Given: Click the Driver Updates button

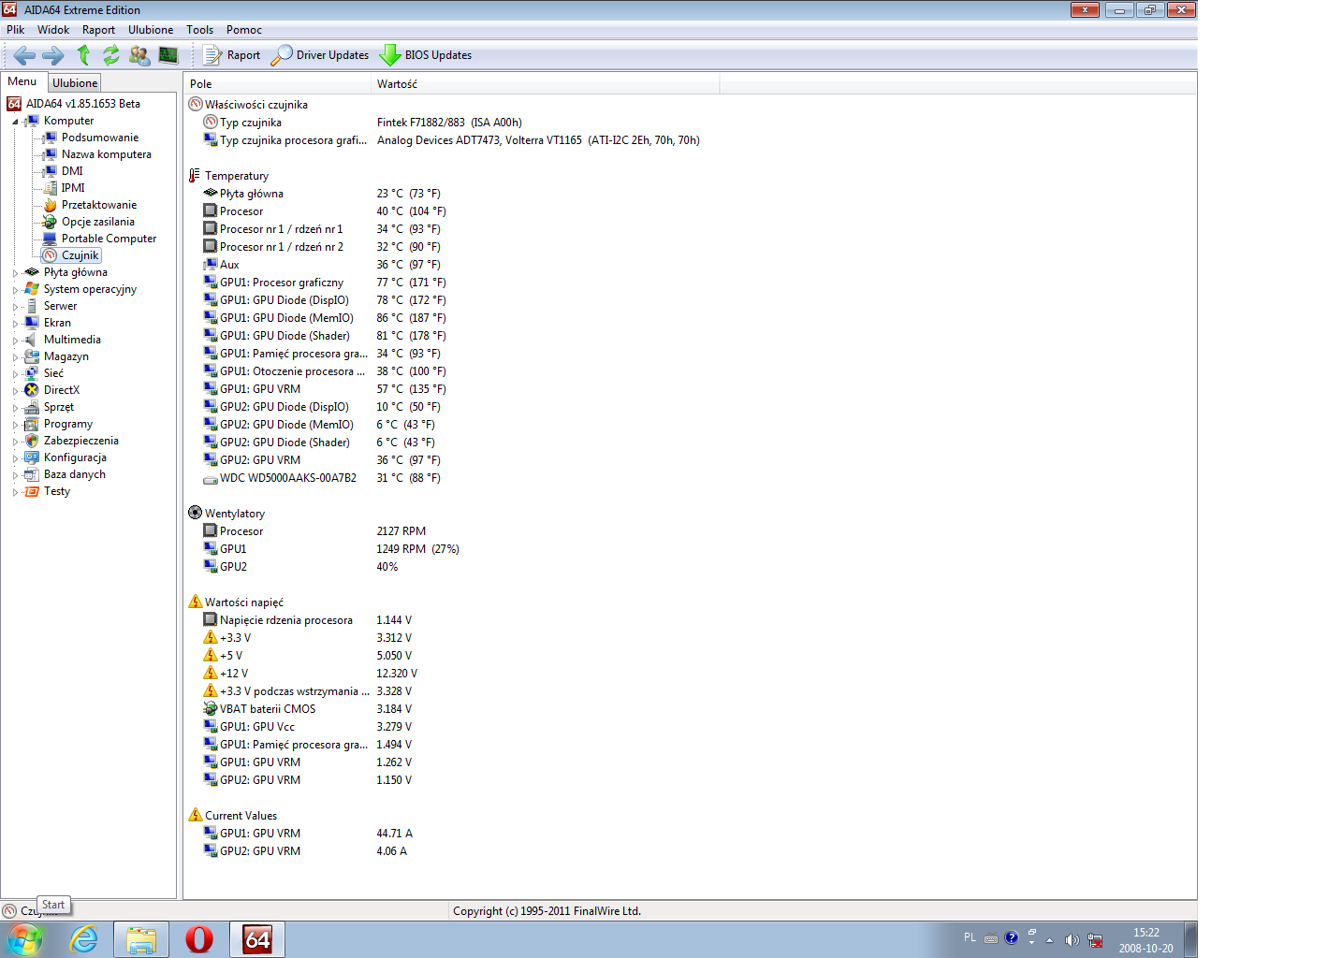Looking at the screenshot, I should click(x=320, y=55).
